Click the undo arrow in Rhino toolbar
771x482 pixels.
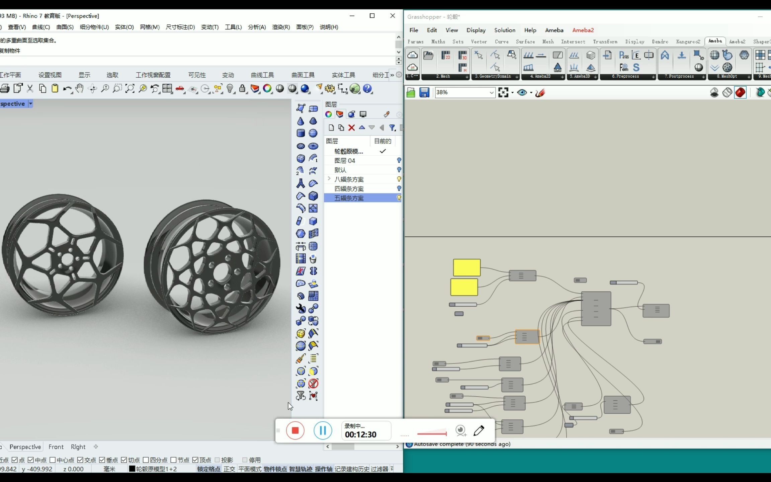[x=67, y=89]
